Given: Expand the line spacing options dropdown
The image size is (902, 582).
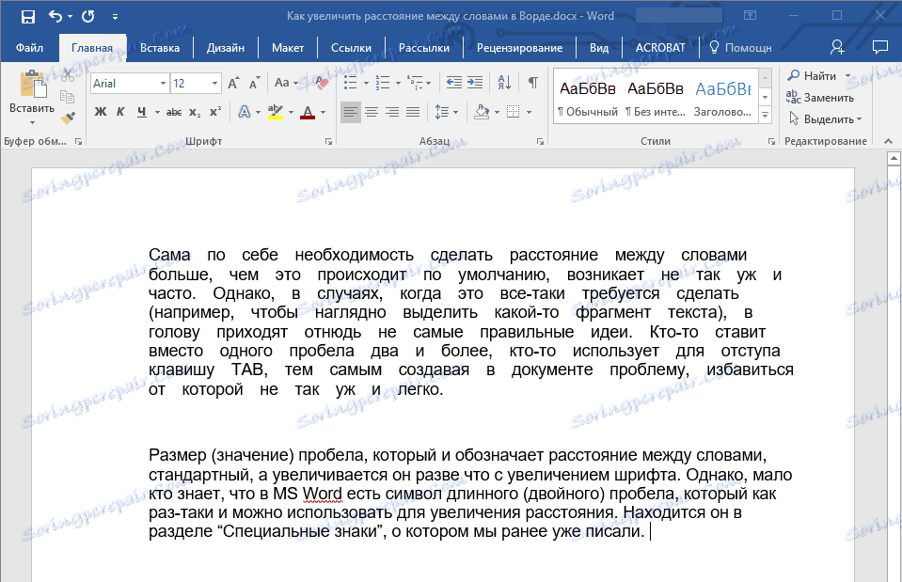Looking at the screenshot, I should coord(453,112).
